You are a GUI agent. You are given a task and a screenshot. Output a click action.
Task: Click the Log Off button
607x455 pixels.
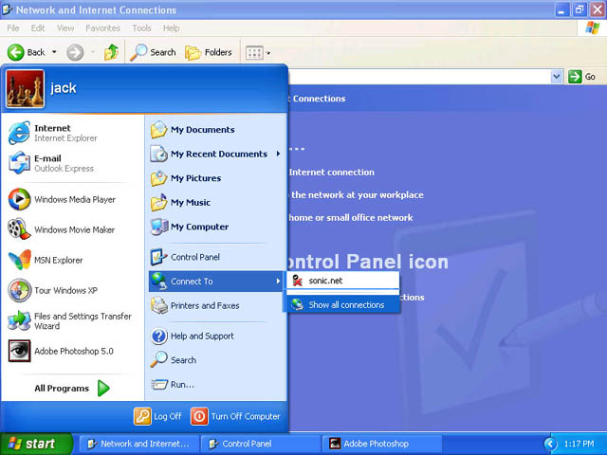point(157,416)
